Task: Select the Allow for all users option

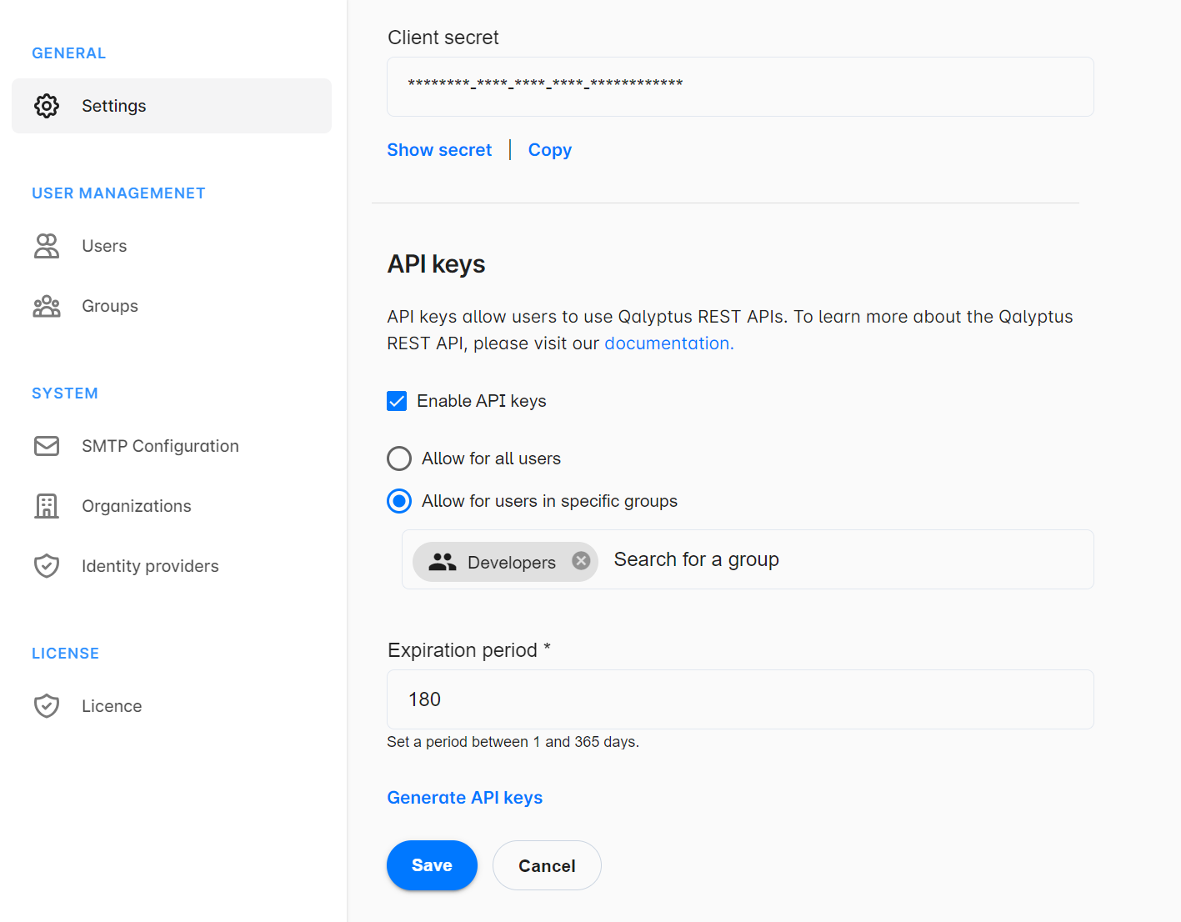Action: pos(399,458)
